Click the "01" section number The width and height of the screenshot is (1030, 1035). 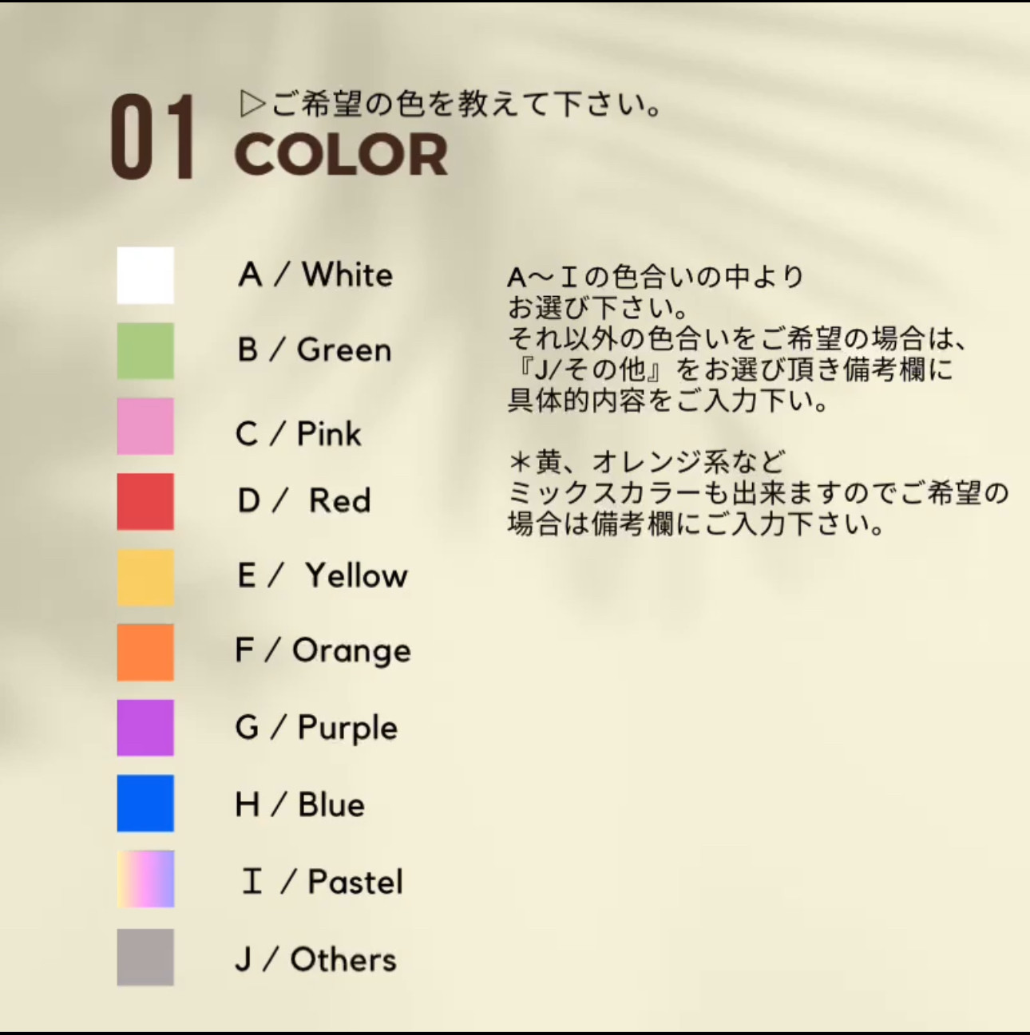pos(153,137)
